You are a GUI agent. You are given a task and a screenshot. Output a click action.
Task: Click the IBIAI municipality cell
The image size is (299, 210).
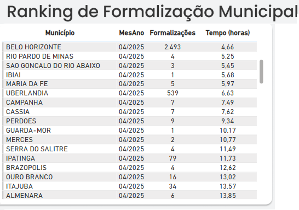[x=13, y=75]
